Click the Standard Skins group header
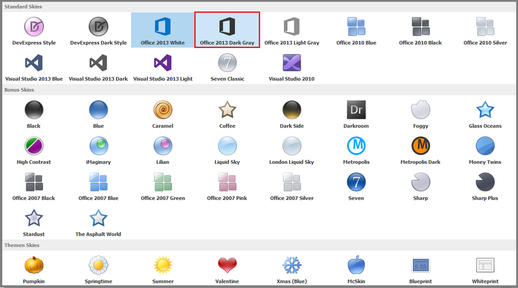 [259, 7]
